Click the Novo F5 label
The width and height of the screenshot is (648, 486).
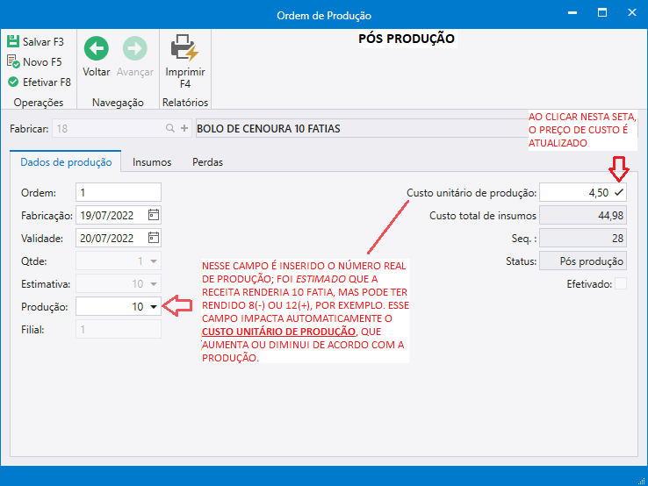pos(42,62)
